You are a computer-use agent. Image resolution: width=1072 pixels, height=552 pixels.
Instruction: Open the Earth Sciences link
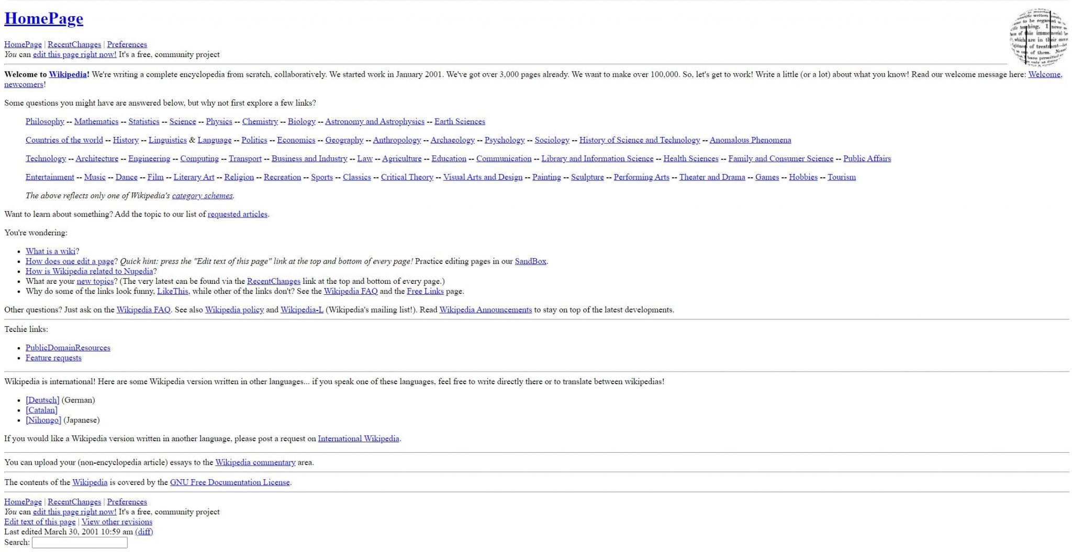[460, 121]
